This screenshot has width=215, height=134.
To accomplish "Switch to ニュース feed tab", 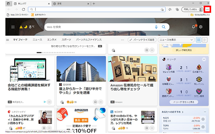I will click(37, 40).
